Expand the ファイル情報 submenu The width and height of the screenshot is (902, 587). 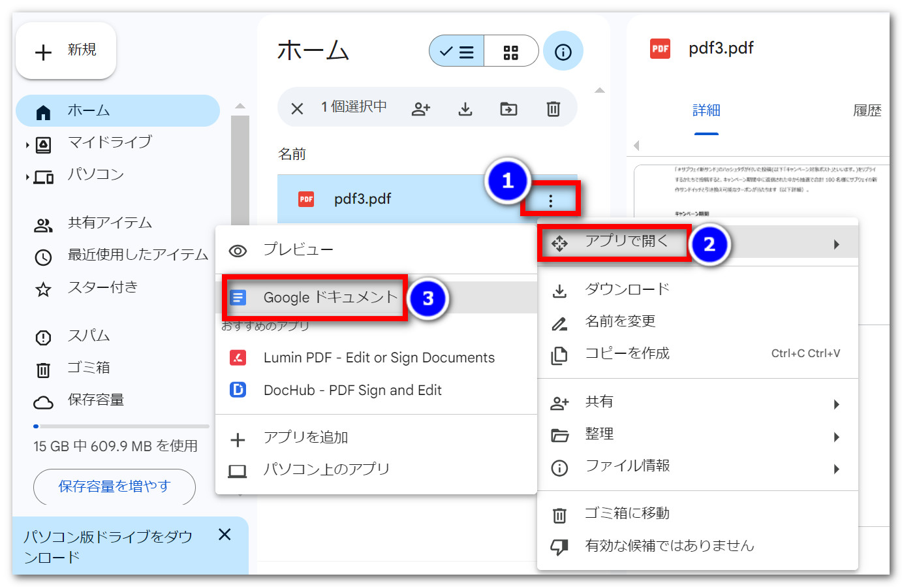[x=697, y=466]
